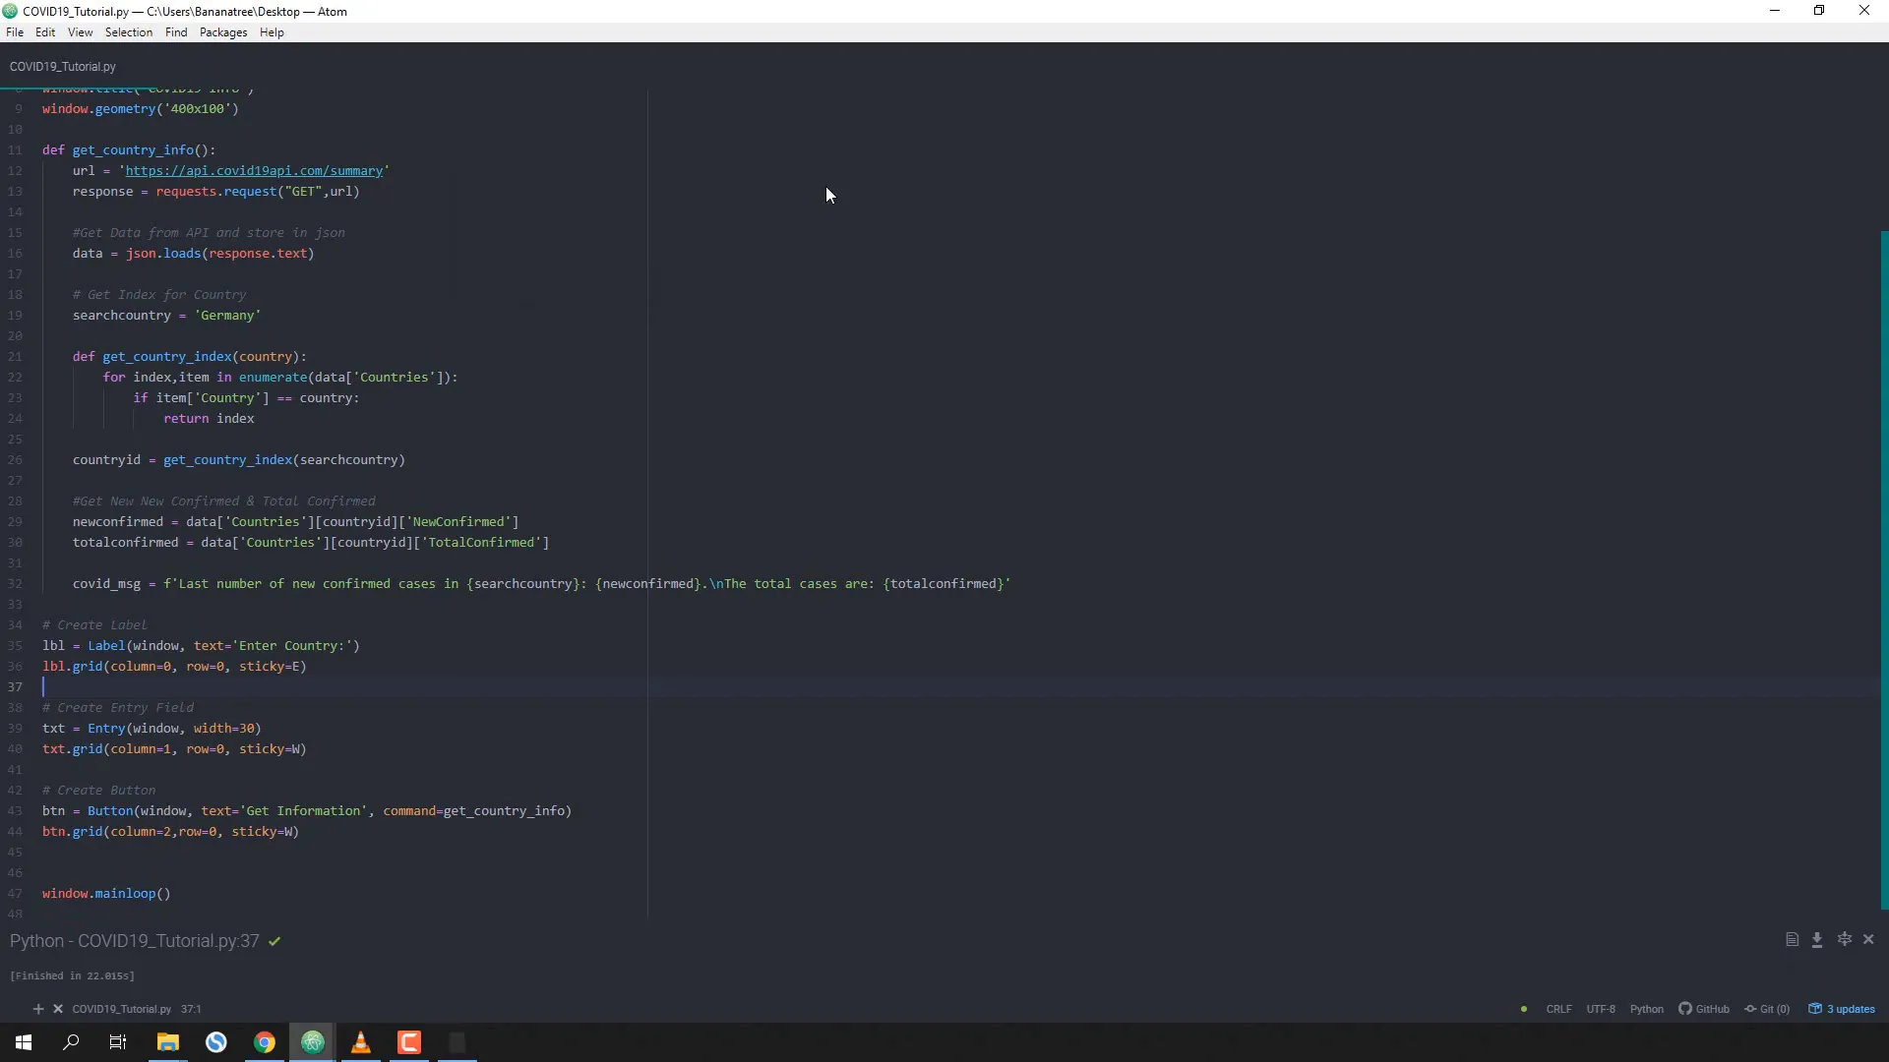This screenshot has width=1889, height=1062.
Task: Open a new tab with the plus icon
Action: [x=38, y=1009]
